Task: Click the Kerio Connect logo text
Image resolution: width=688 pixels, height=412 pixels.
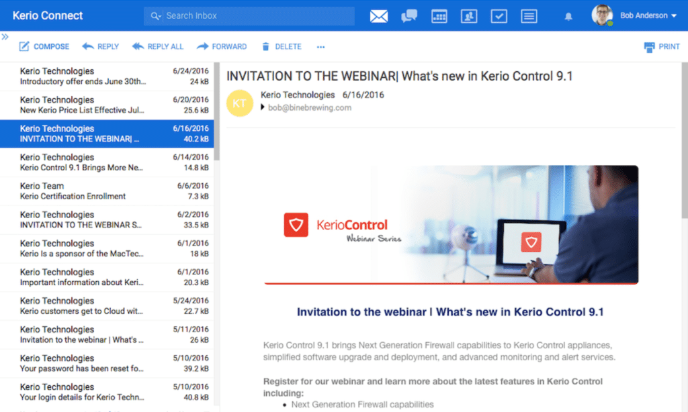Action: pyautogui.click(x=48, y=16)
